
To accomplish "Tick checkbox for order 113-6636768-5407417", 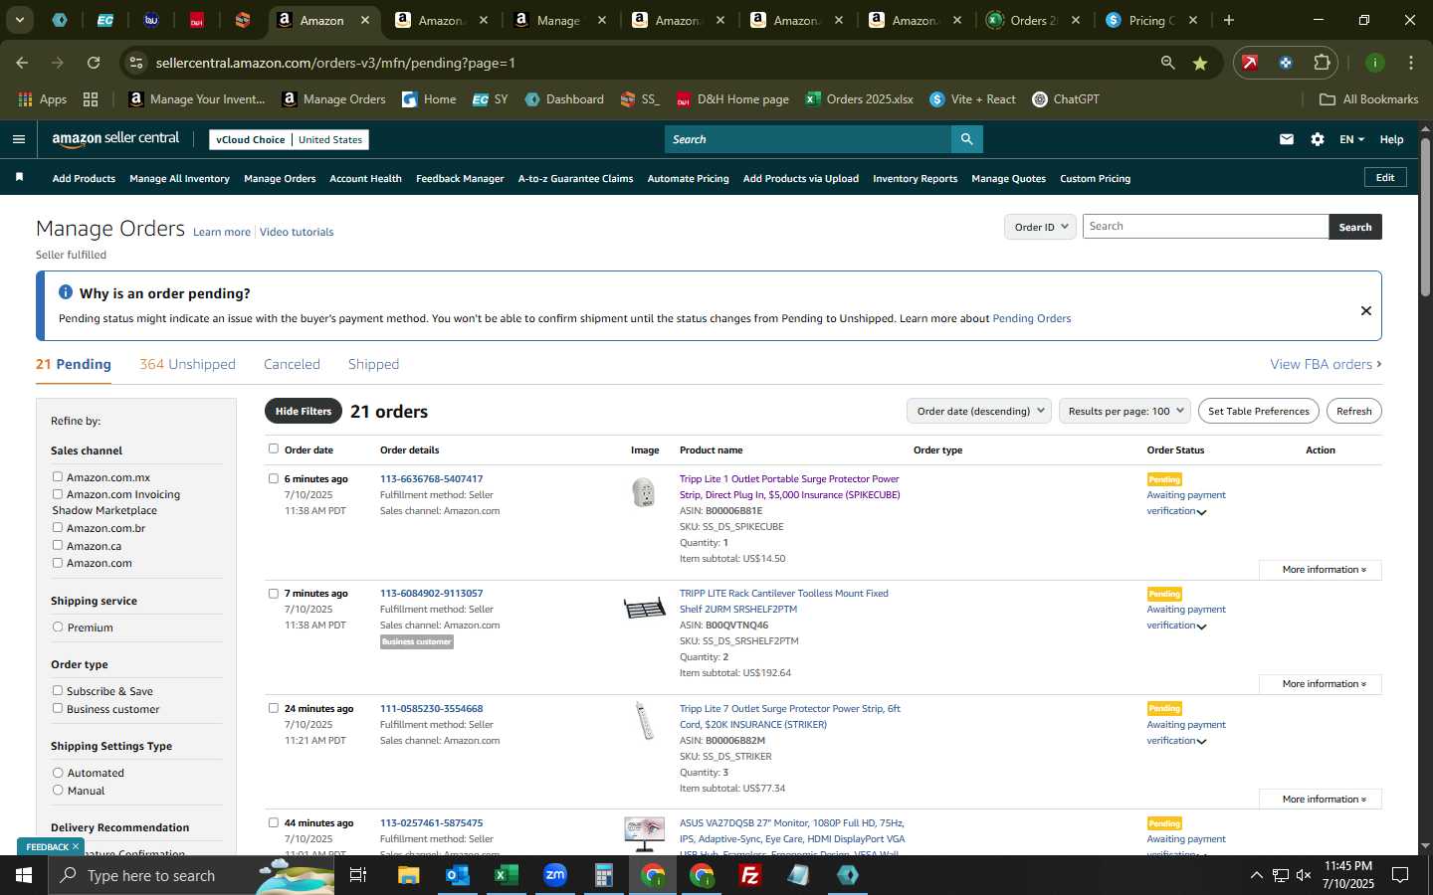I will (274, 478).
